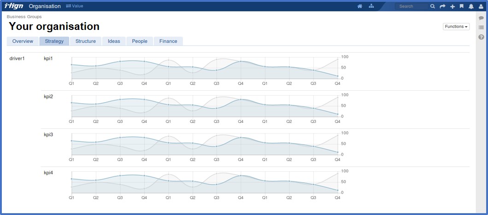Open the Finance tab
The width and height of the screenshot is (488, 215).
tap(168, 41)
